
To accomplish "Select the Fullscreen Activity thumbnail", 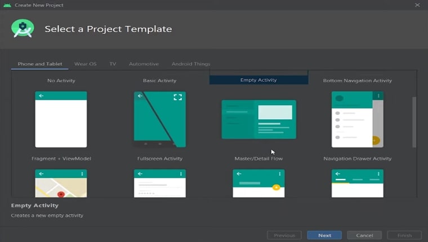I will [x=160, y=183].
